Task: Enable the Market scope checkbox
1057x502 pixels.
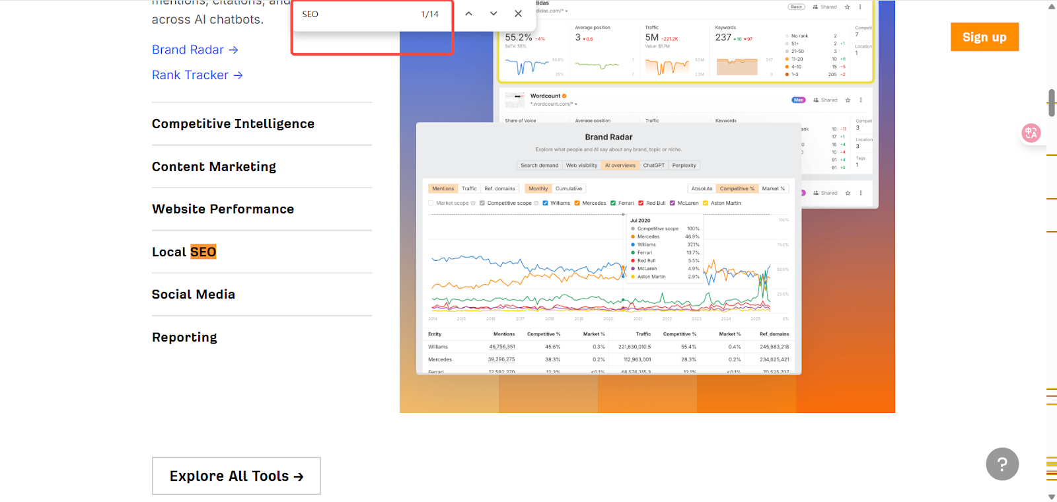Action: pyautogui.click(x=431, y=203)
